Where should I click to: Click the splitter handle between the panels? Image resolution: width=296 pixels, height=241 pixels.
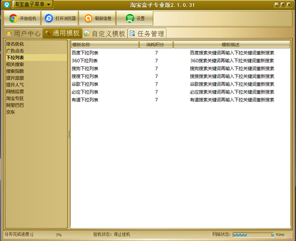(x=69, y=134)
